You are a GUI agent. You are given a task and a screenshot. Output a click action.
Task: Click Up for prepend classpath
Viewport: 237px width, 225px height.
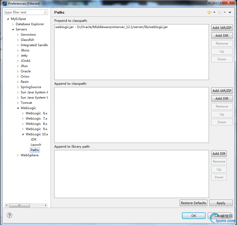pyautogui.click(x=222, y=51)
